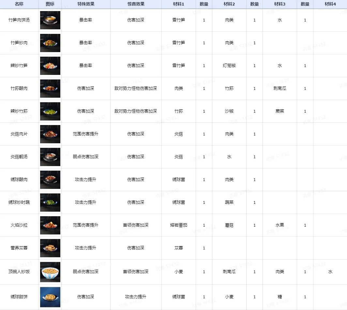Click the 竹笋肉饼汤 dish icon
347x310 pixels.
point(50,20)
